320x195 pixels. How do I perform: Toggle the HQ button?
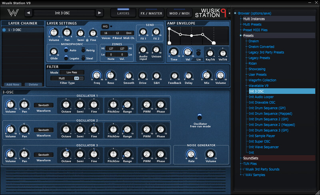[105, 26]
